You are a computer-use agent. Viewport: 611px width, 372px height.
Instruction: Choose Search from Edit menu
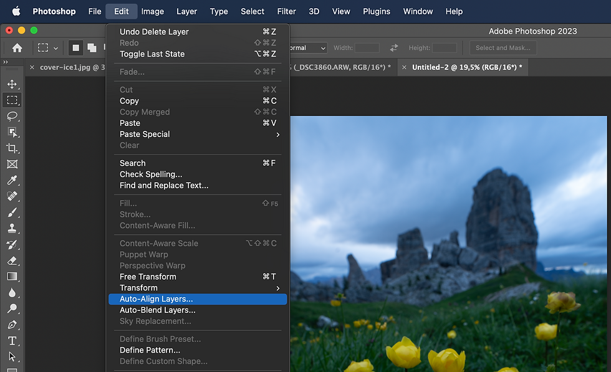[x=198, y=163]
